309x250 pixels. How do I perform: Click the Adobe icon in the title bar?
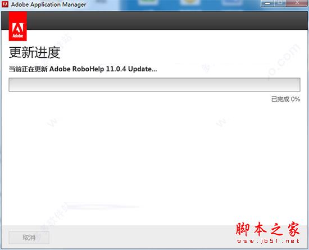point(4,4)
